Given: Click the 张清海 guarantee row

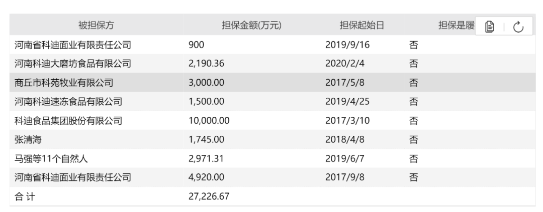Looking at the screenshot, I should 273,139.
